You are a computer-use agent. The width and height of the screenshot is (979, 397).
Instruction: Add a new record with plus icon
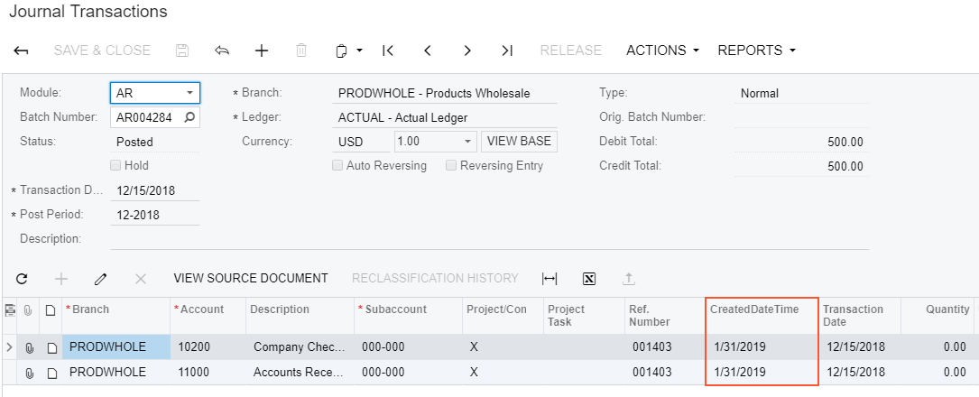point(262,51)
